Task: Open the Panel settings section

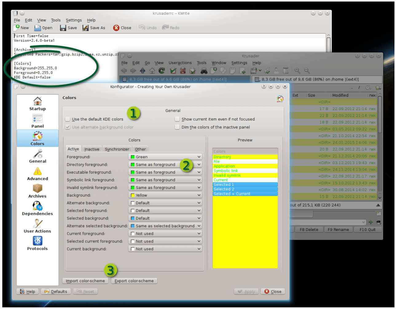Action: coord(37,121)
